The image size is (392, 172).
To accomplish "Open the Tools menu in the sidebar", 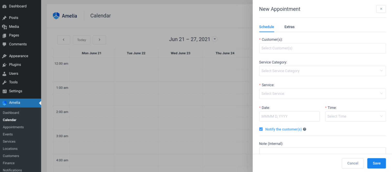I will click(13, 82).
